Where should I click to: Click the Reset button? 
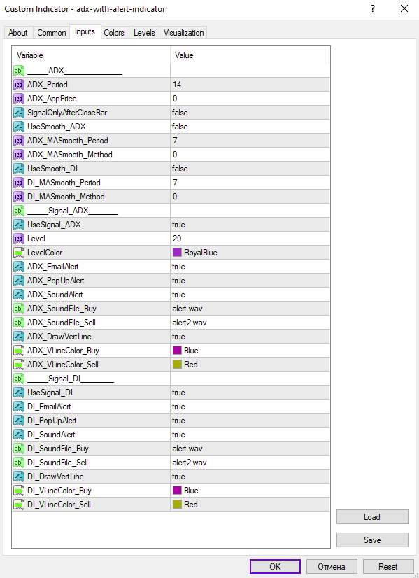pos(388,567)
